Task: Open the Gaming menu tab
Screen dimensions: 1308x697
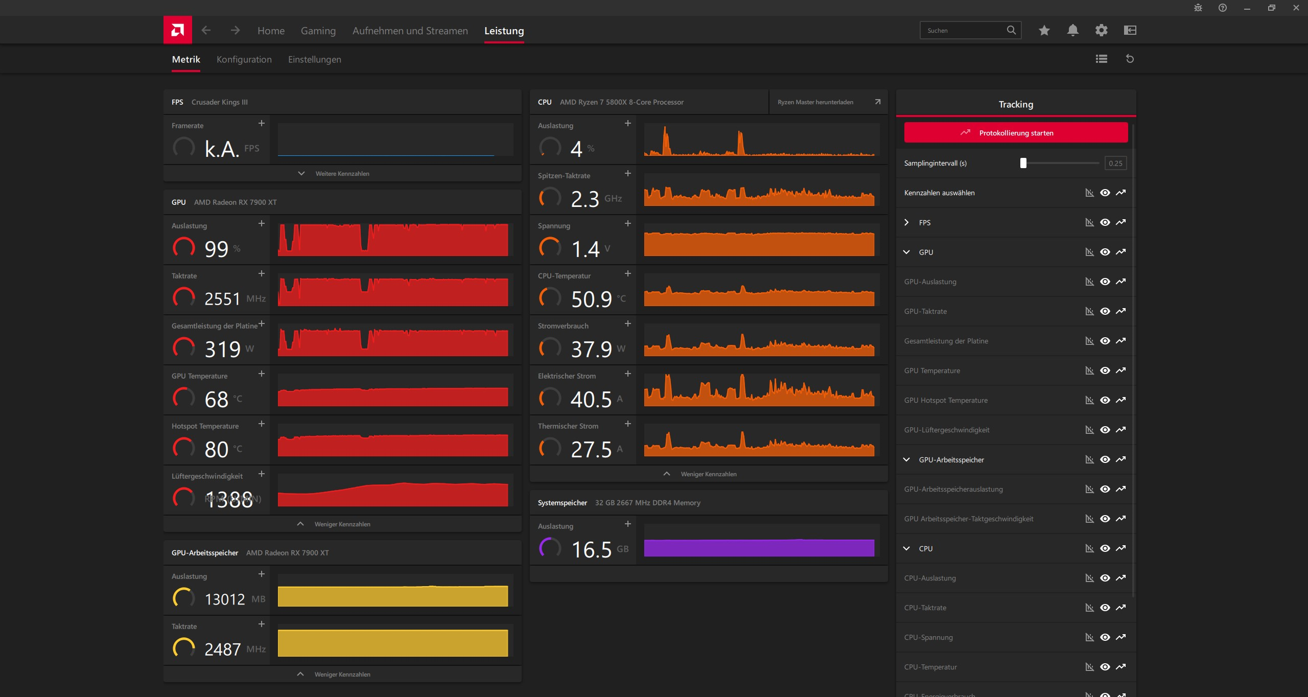Action: coord(318,31)
